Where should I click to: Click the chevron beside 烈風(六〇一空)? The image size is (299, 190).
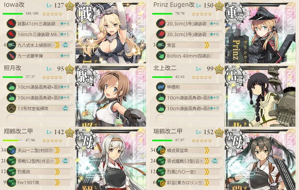pos(206,172)
